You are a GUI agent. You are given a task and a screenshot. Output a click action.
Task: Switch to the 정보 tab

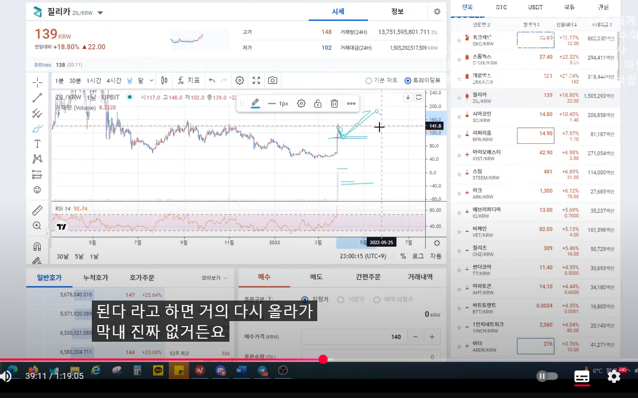[397, 12]
